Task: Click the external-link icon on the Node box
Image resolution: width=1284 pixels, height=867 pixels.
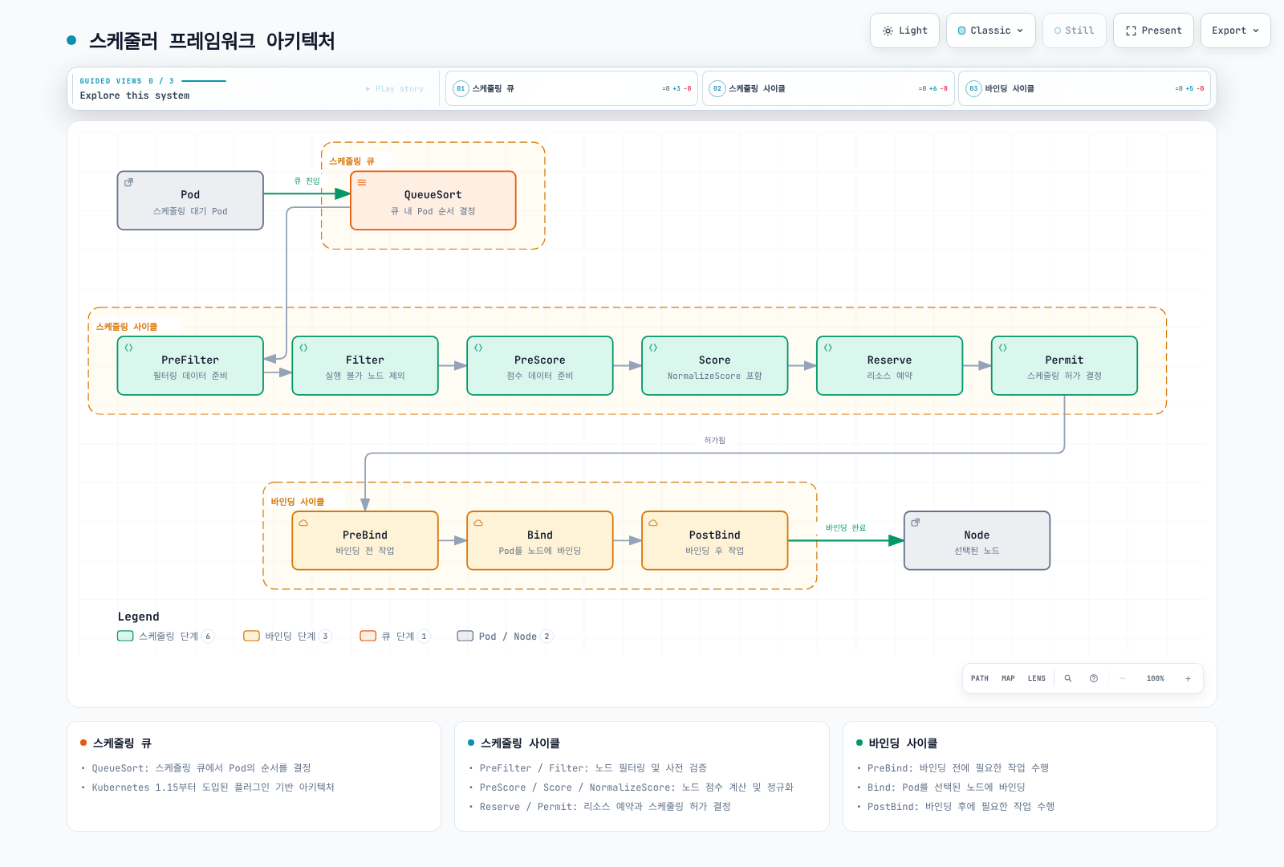Action: point(916,523)
